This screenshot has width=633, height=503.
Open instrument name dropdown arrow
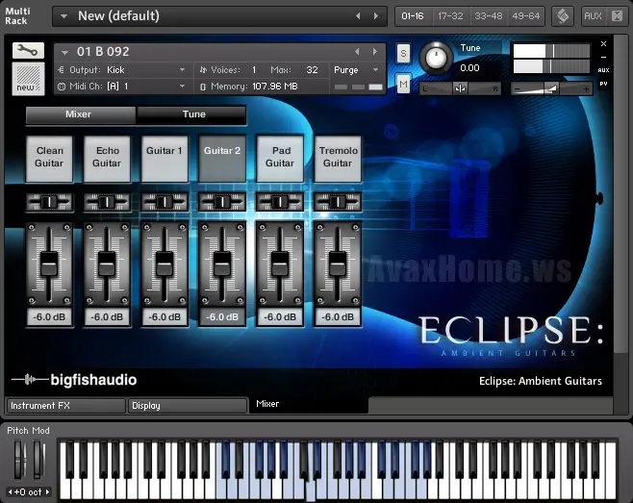click(x=64, y=52)
